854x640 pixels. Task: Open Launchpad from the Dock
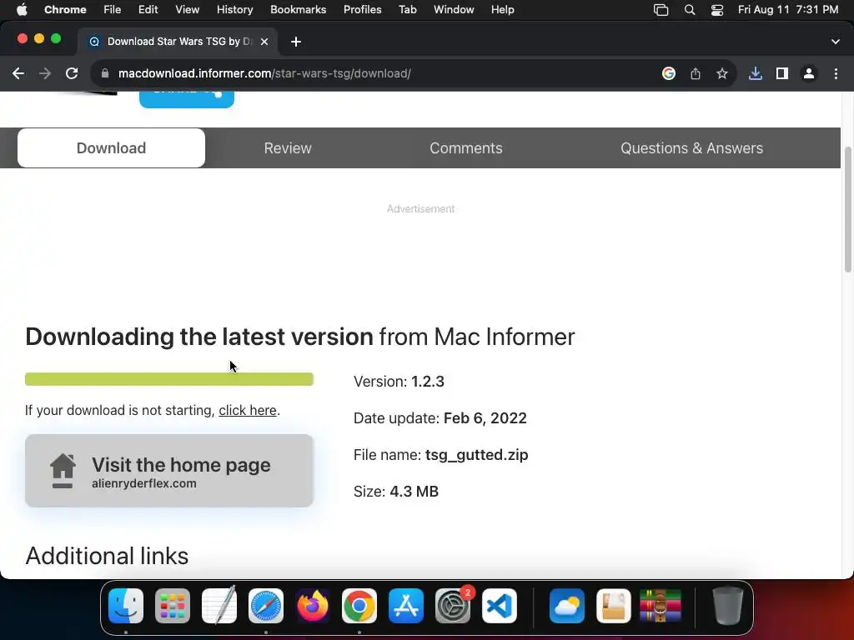173,606
